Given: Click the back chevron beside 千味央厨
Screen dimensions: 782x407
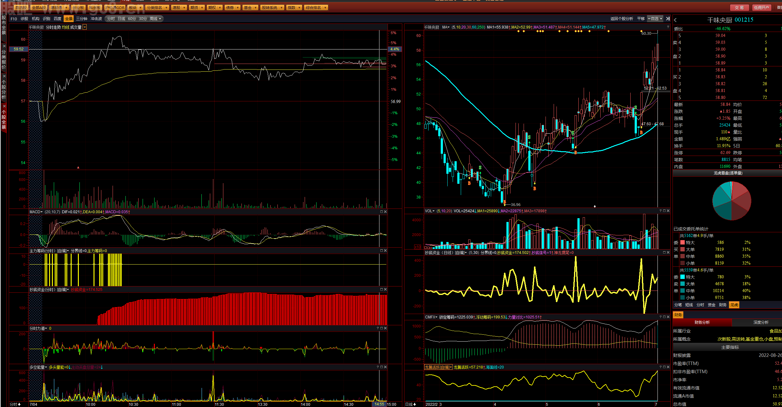Looking at the screenshot, I should click(675, 20).
